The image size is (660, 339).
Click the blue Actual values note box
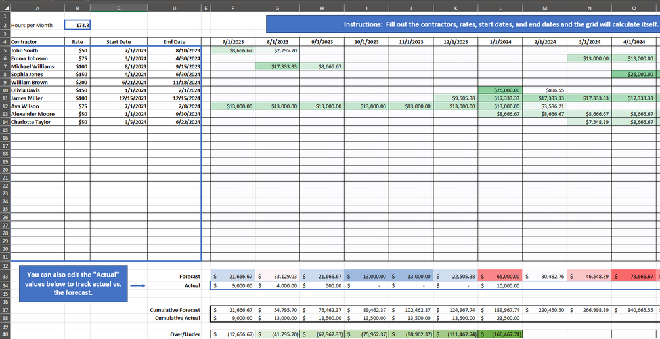(74, 283)
